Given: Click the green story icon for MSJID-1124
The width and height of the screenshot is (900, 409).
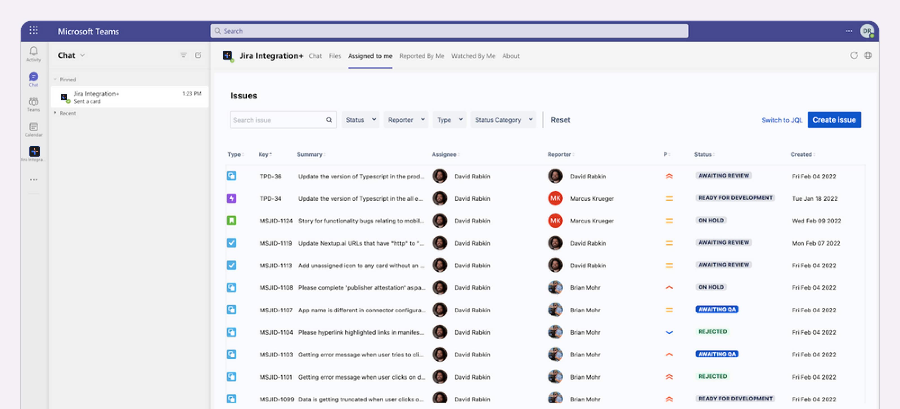Looking at the screenshot, I should click(x=232, y=221).
